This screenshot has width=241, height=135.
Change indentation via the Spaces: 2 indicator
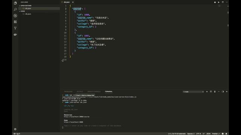pyautogui.click(x=191, y=134)
